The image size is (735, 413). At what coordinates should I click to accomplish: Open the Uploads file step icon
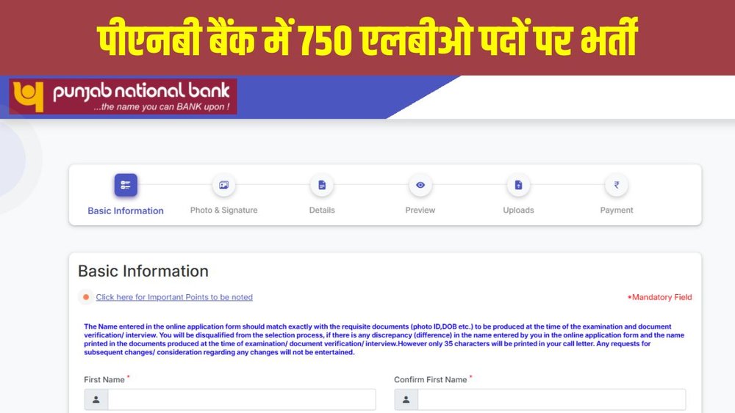pyautogui.click(x=518, y=185)
